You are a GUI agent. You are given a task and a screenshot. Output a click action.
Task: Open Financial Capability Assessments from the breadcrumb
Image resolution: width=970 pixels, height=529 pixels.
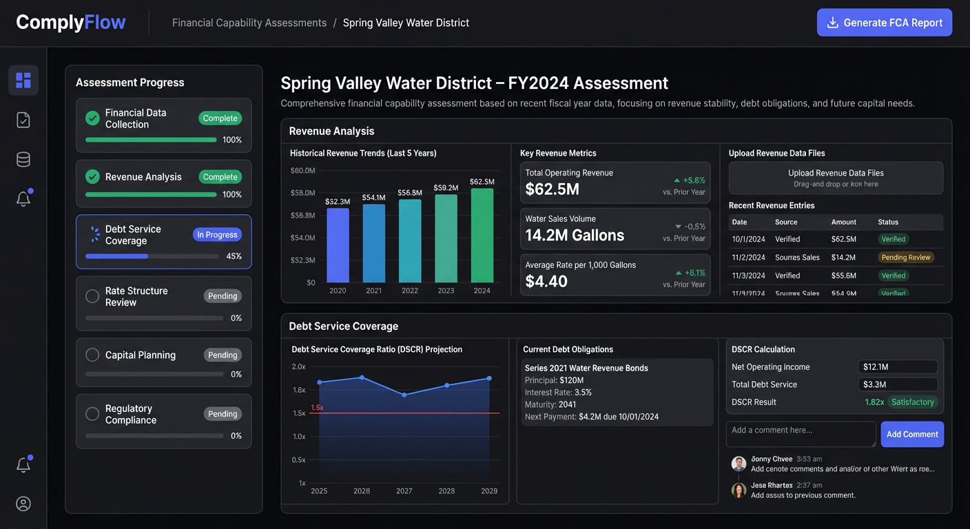(x=249, y=22)
